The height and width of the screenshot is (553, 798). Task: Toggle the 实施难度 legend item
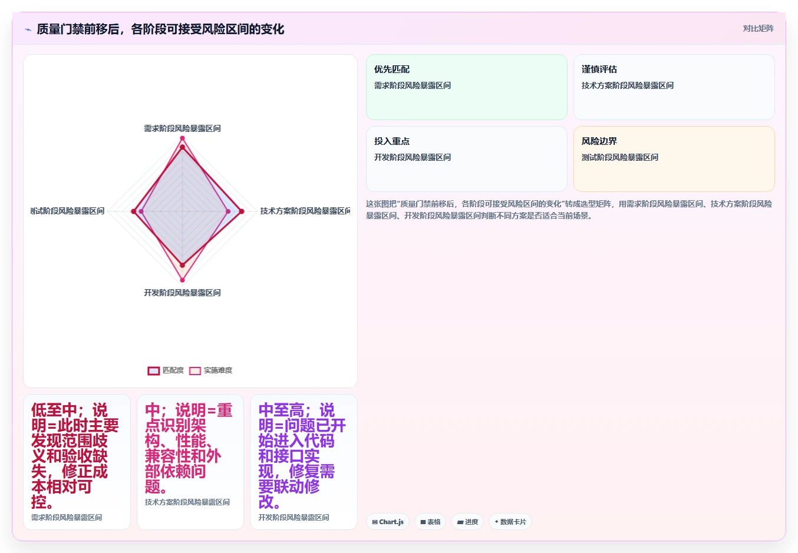(210, 370)
